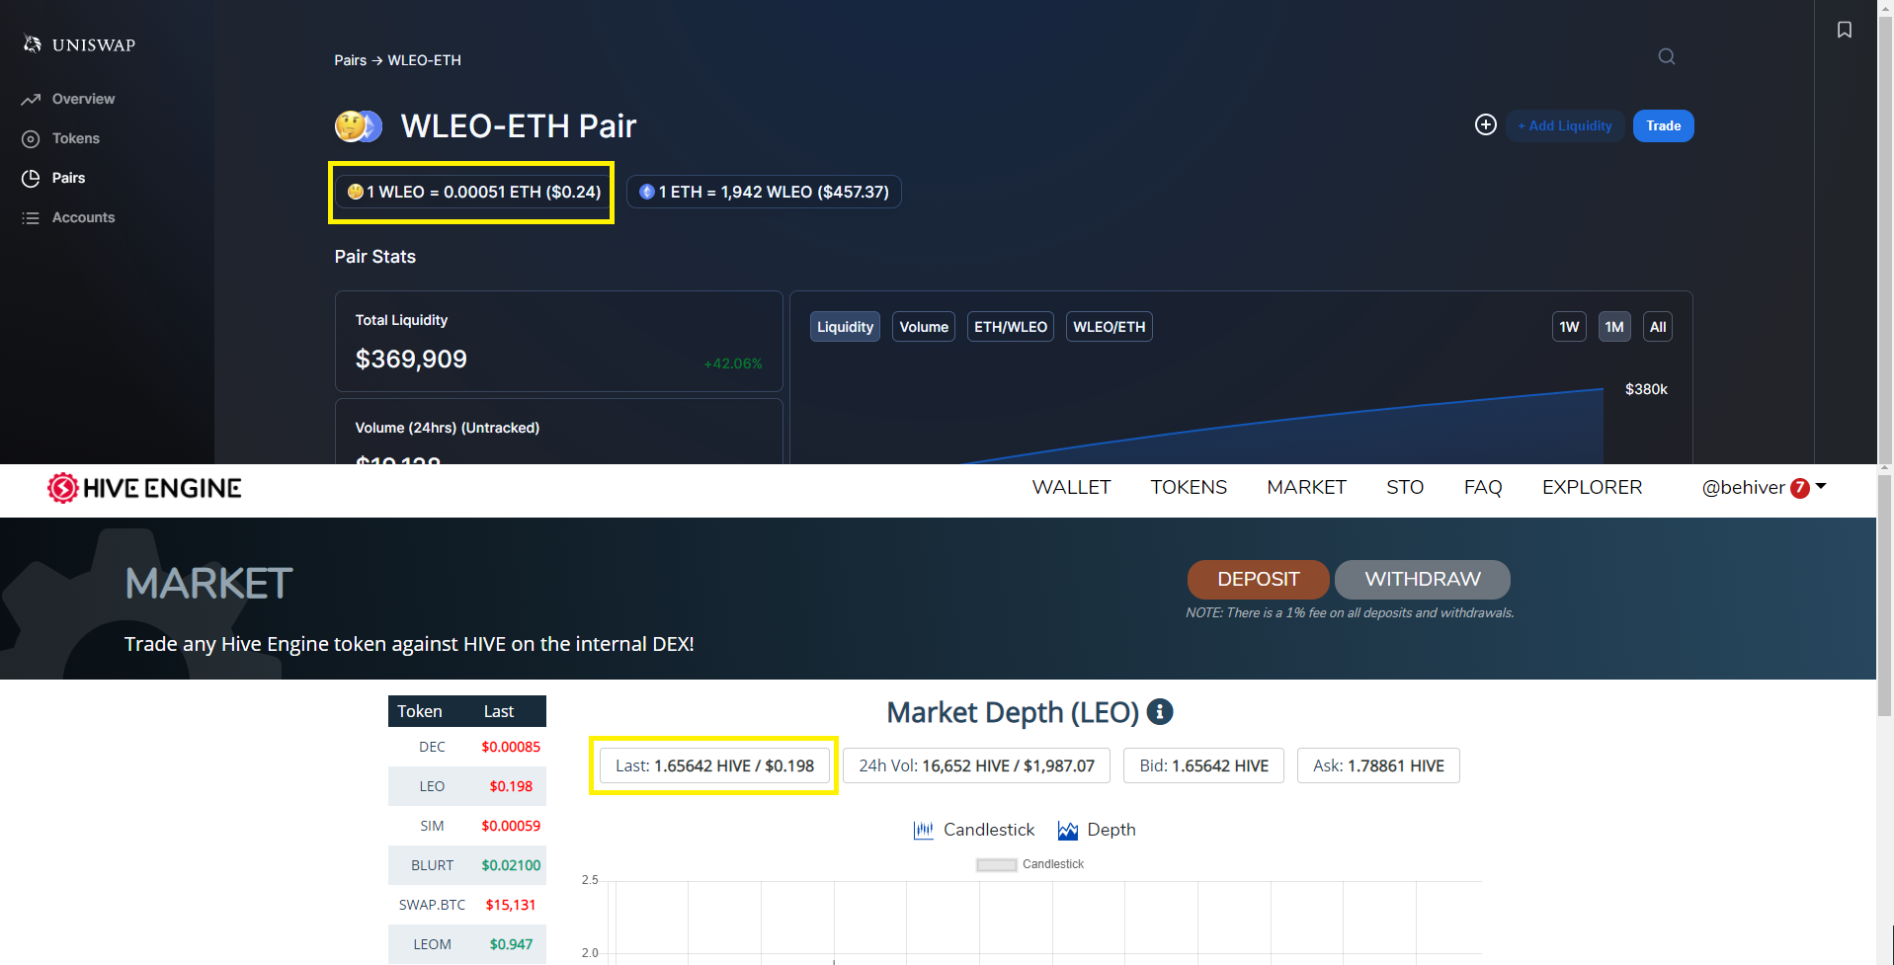Image resolution: width=1894 pixels, height=965 pixels.
Task: Click the Ethereum icon in 1 ETH price pill
Action: tap(647, 192)
